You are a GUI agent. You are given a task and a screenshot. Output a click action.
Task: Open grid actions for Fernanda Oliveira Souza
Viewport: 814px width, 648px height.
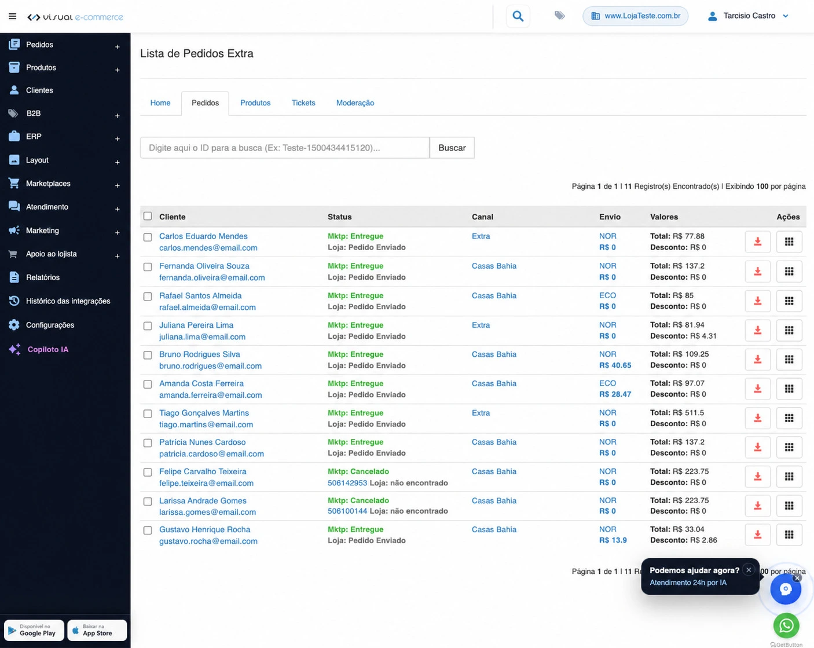(789, 271)
